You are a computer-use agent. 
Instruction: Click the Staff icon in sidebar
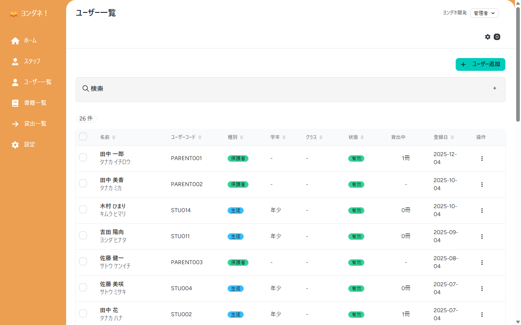coord(15,62)
